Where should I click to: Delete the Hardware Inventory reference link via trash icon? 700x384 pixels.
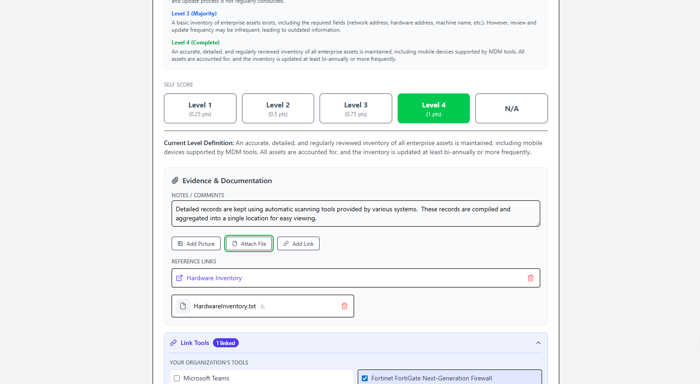(x=530, y=278)
